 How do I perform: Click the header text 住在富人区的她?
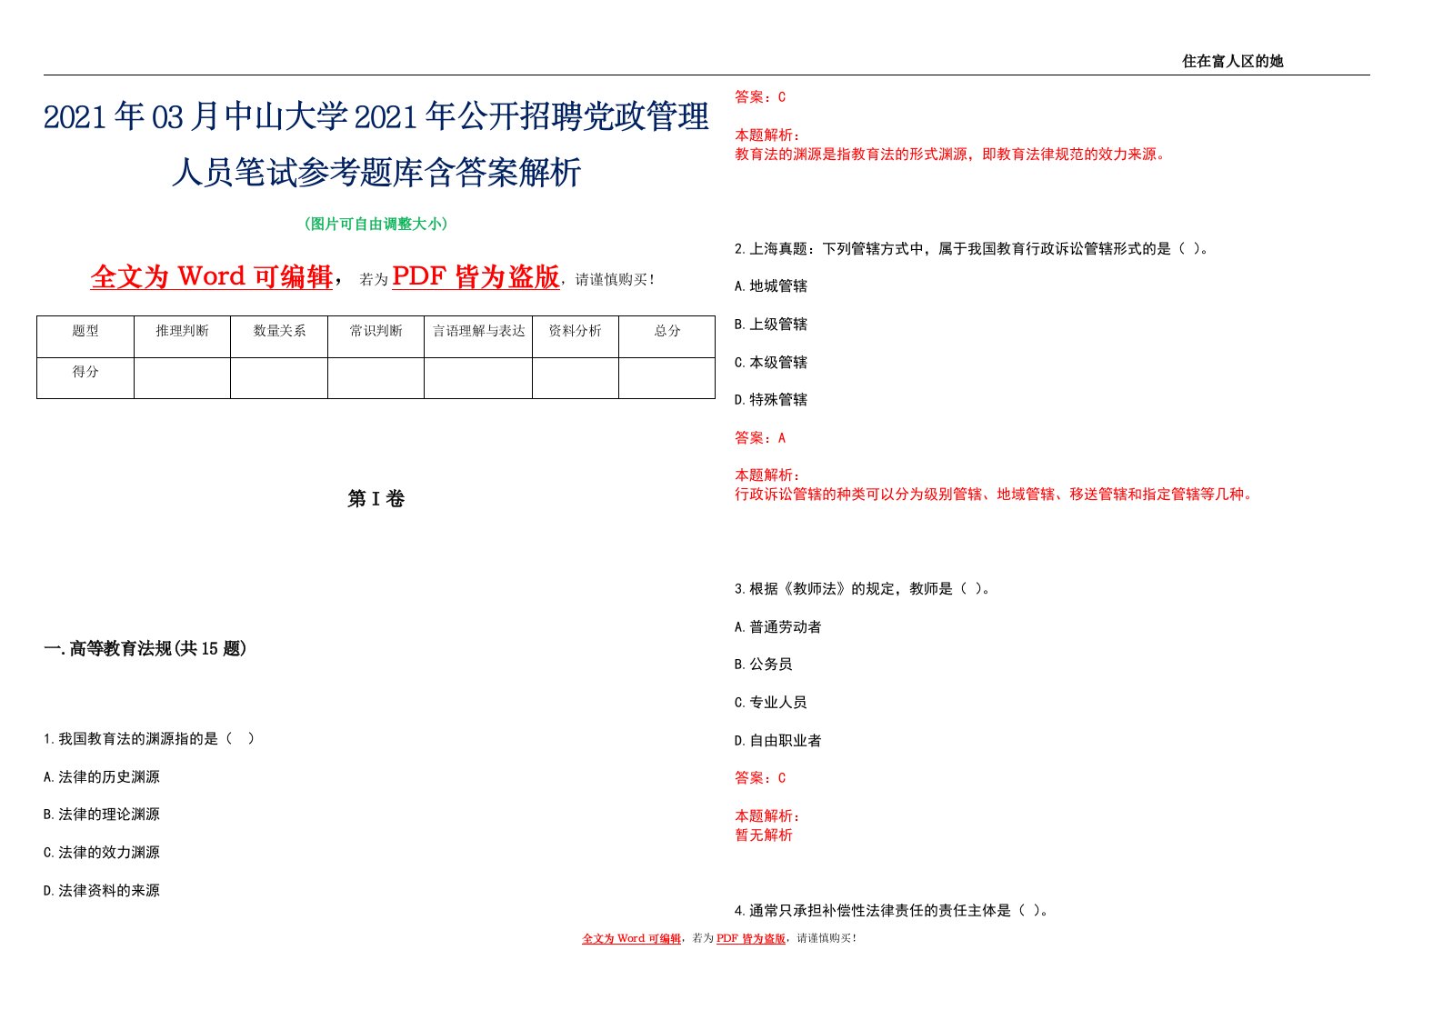pyautogui.click(x=1232, y=61)
